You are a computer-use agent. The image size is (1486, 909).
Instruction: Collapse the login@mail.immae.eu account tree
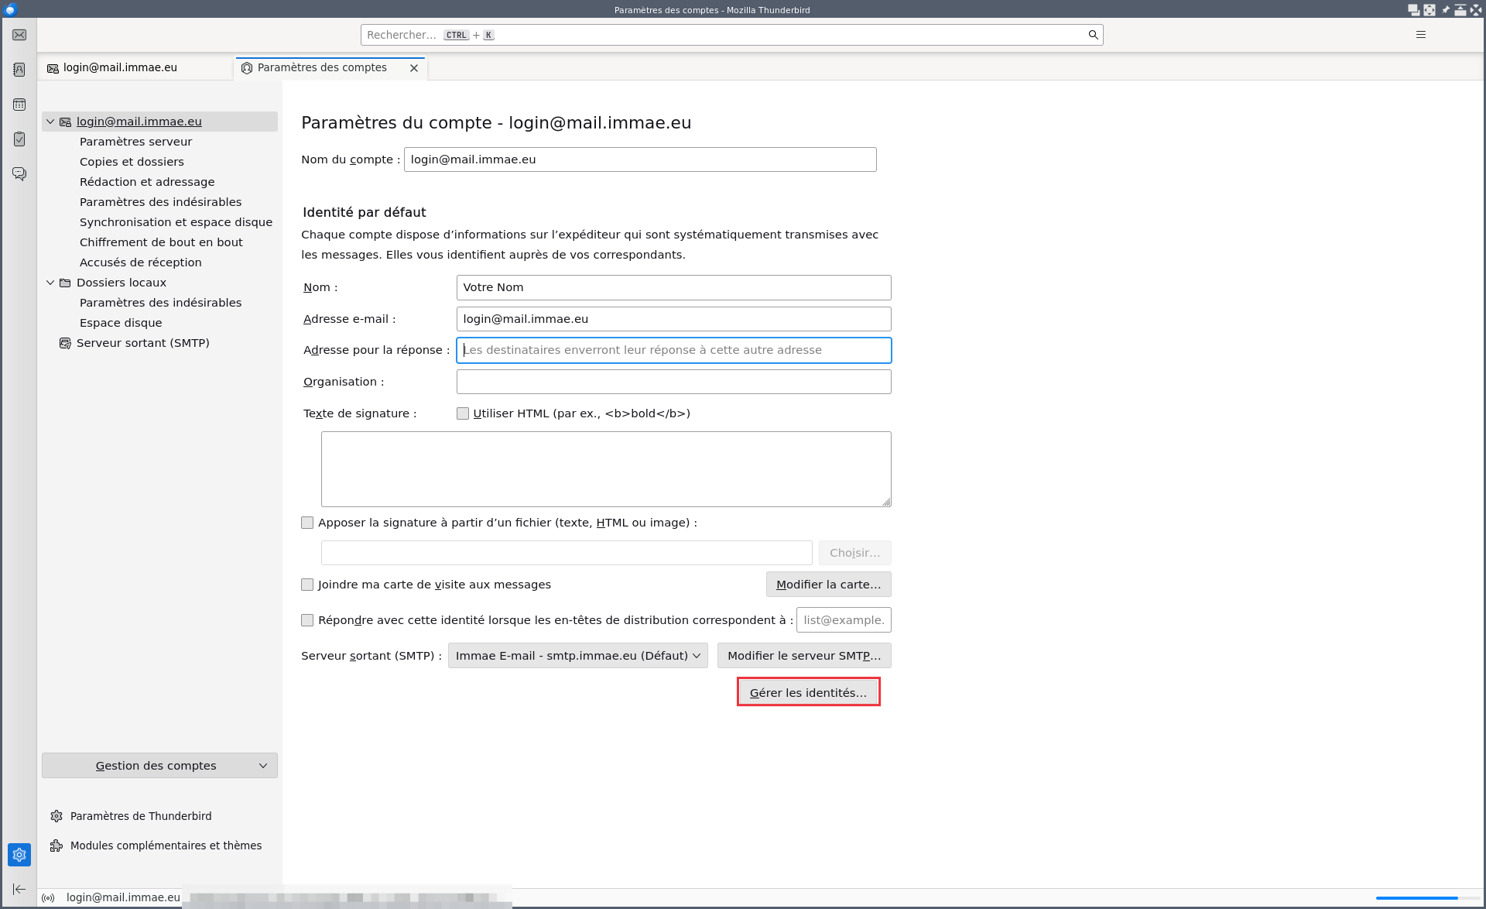tap(50, 122)
